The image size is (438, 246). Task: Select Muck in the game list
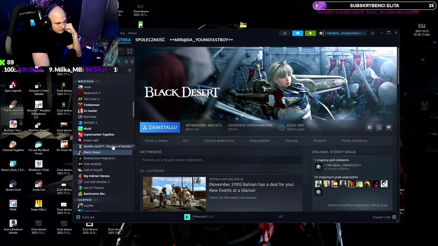(x=87, y=128)
